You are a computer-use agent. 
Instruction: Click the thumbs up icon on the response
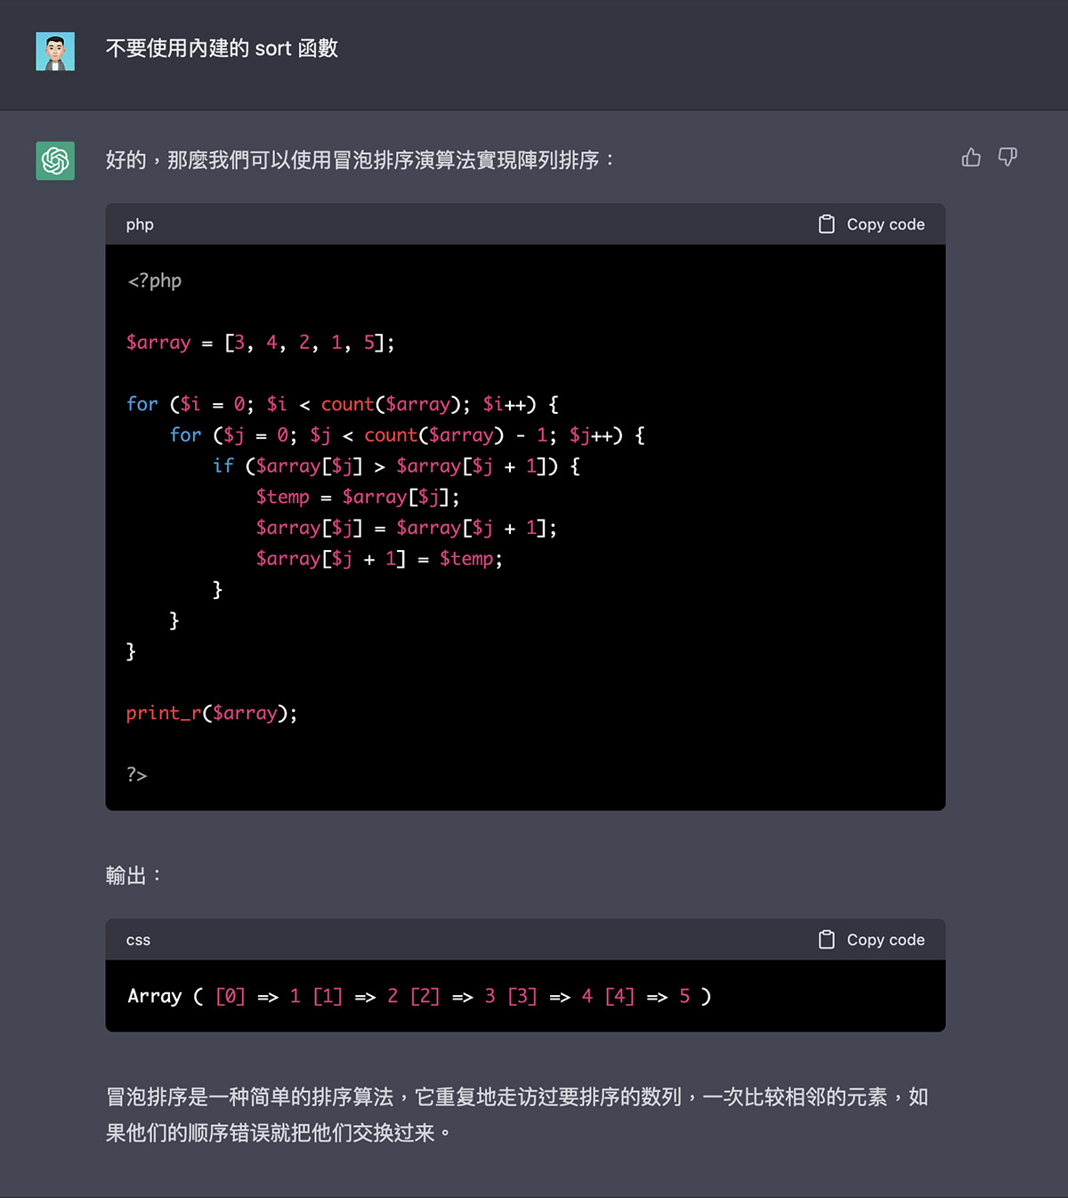click(971, 158)
